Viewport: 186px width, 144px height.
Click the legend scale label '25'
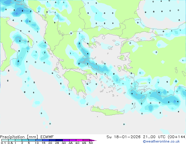(x=57, y=143)
